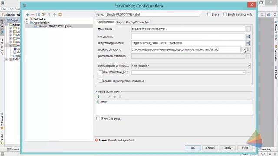
Task: Click the Name input field
Action: (153, 14)
